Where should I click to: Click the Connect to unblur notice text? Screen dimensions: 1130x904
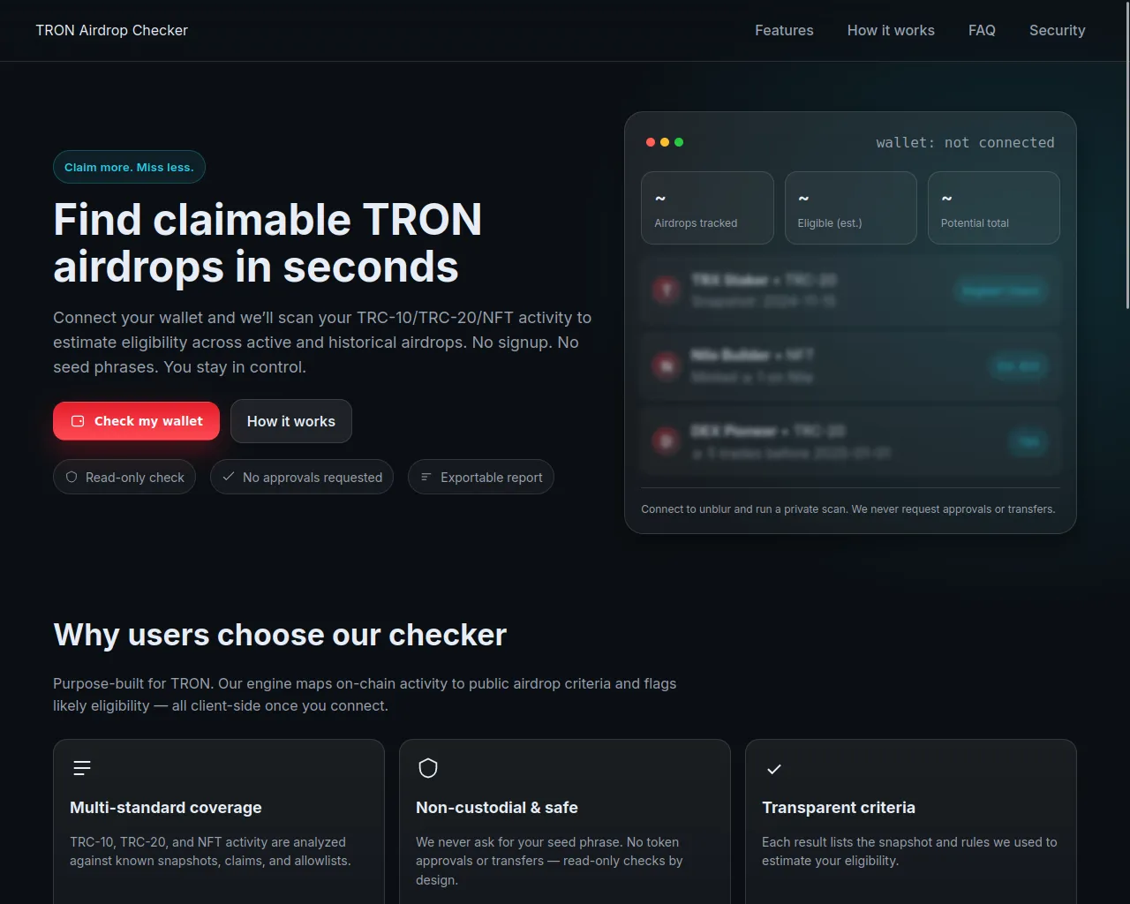[x=848, y=509]
